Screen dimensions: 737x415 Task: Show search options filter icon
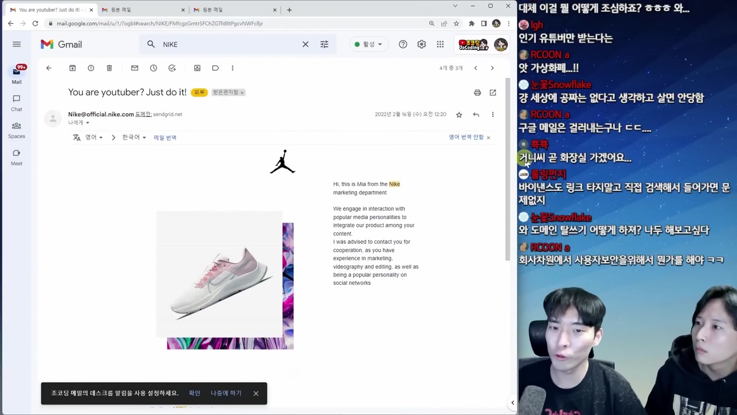pos(325,44)
